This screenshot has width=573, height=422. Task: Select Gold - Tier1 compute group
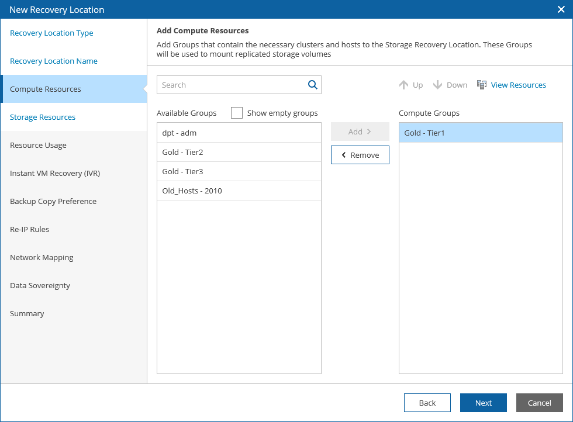click(x=480, y=133)
